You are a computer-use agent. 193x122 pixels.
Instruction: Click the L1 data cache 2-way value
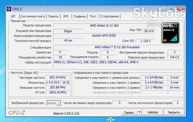[x=175, y=77]
